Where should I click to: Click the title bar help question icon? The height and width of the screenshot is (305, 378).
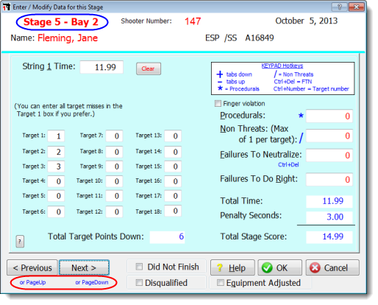339,7
